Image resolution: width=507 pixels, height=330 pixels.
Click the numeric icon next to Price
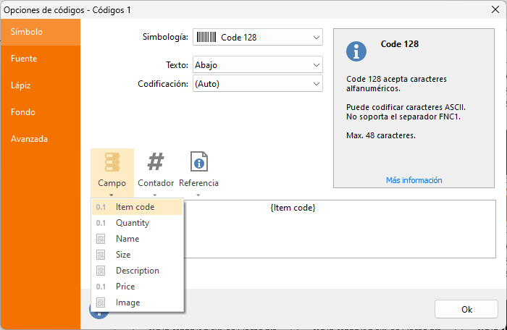[x=101, y=287]
